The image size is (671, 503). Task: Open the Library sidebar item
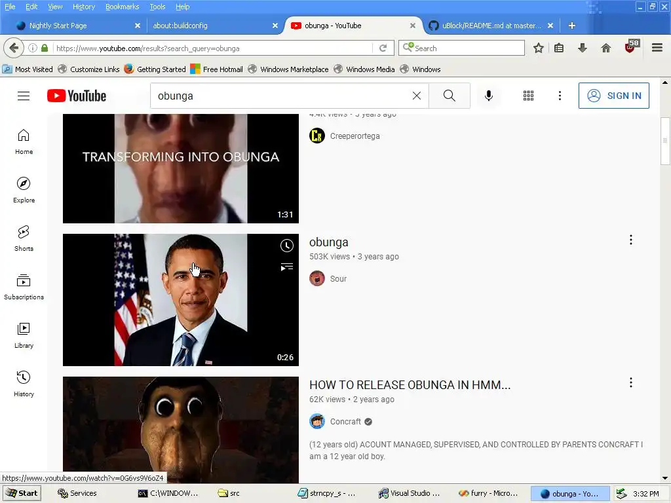(x=24, y=336)
